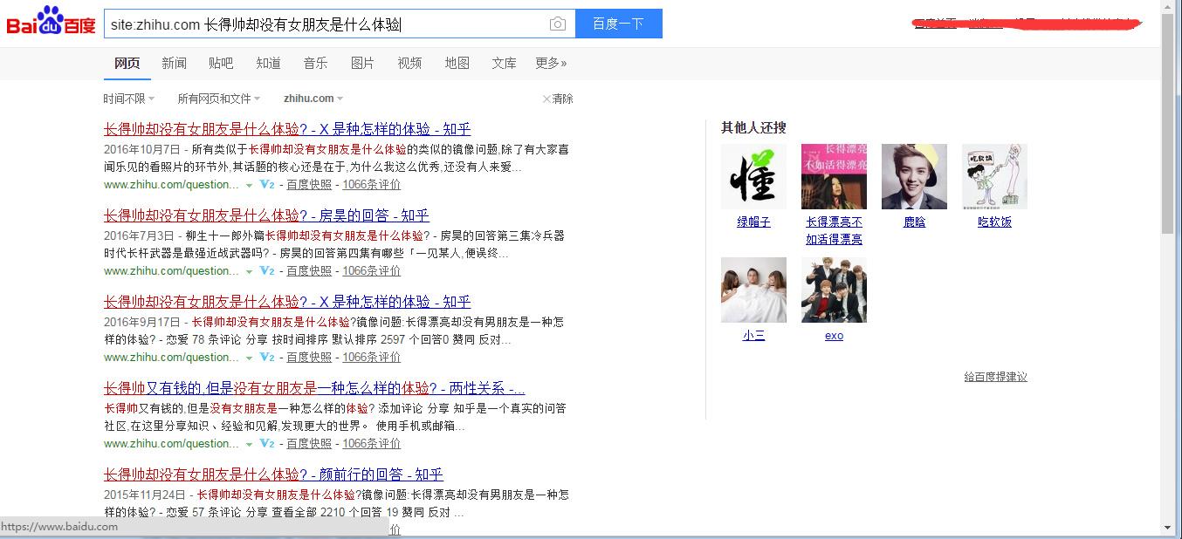Screen dimensions: 1182x539
Task: View 1066条评价 on 2016年9月17日 result
Action: pos(372,358)
